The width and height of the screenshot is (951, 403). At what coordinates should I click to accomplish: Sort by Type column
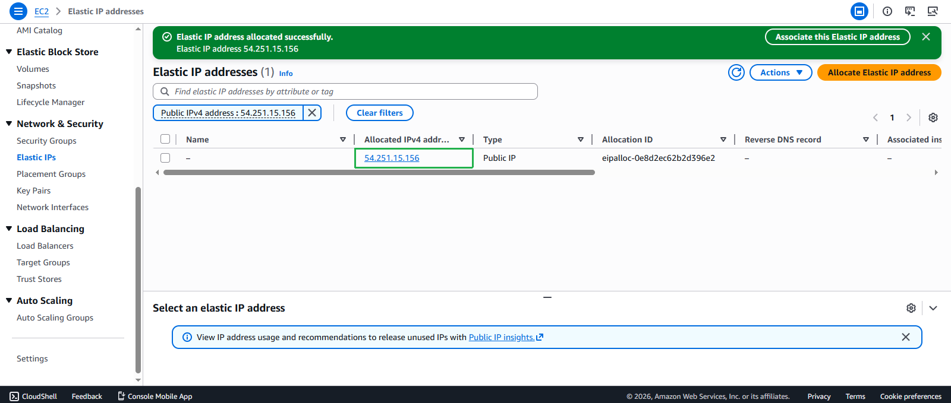point(581,139)
